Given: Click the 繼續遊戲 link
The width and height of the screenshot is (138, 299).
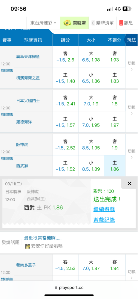Looking at the screenshot, I should click(104, 209).
